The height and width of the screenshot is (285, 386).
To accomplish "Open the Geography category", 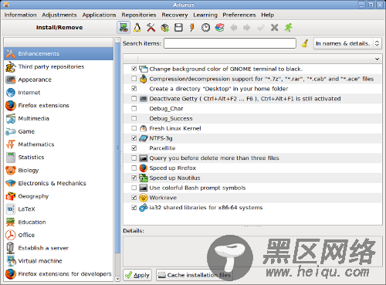I will [x=59, y=196].
